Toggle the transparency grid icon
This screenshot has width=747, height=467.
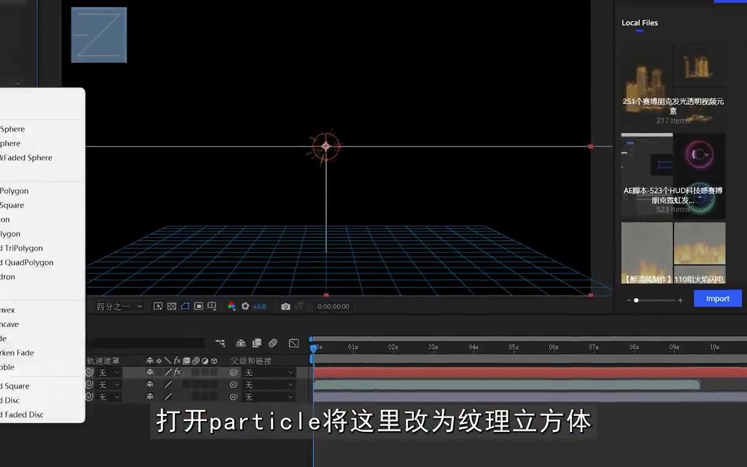tap(171, 306)
